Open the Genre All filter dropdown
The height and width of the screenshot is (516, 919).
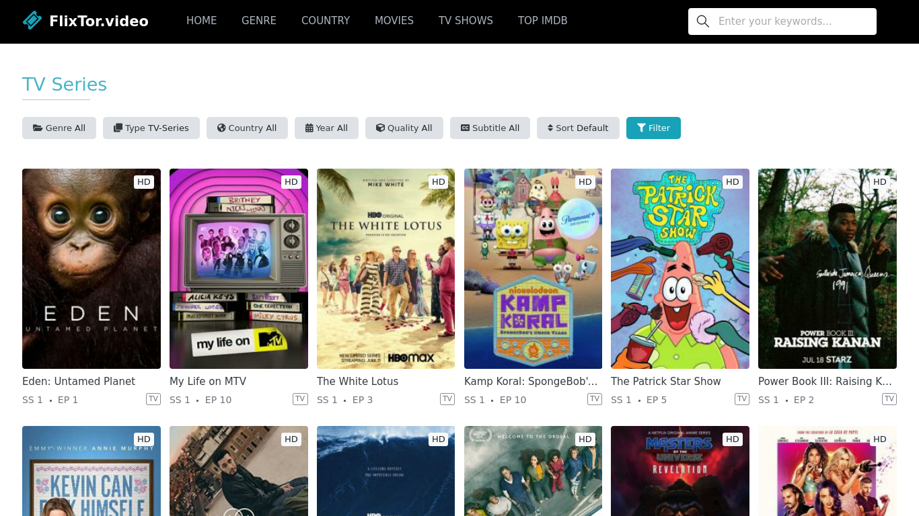pyautogui.click(x=59, y=128)
